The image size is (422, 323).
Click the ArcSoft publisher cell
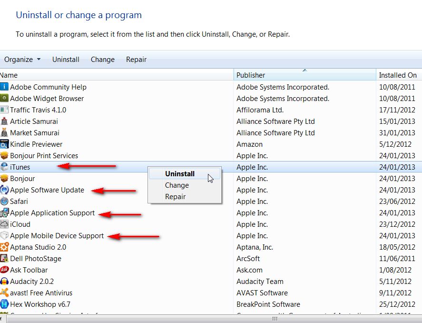(x=248, y=259)
